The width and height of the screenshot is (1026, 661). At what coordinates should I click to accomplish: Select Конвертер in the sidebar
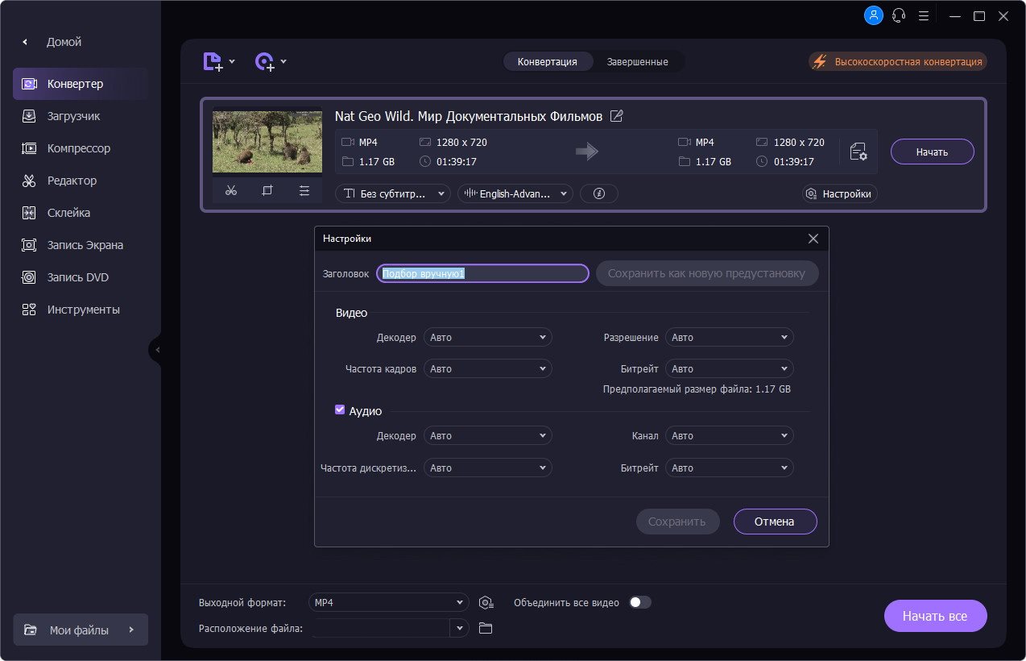click(81, 84)
